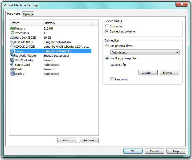This screenshot has height=160, width=192.
Task: Click the Summary column header
Action: (67, 23)
